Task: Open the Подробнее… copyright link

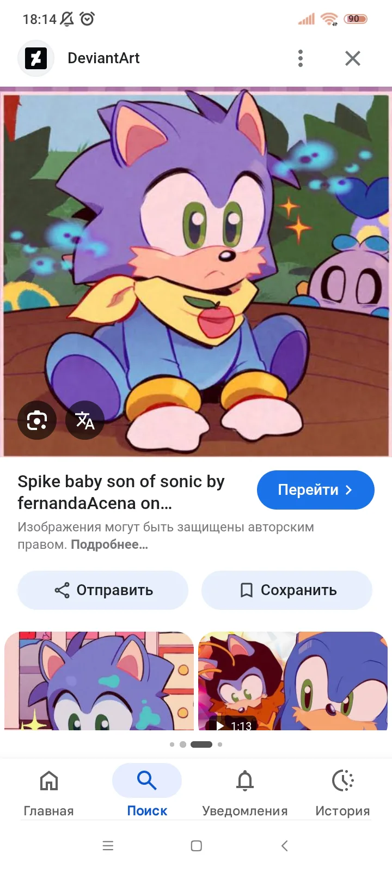Action: (109, 544)
